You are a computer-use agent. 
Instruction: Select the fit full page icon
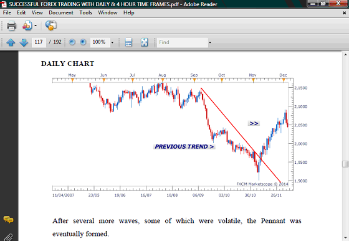coord(144,42)
